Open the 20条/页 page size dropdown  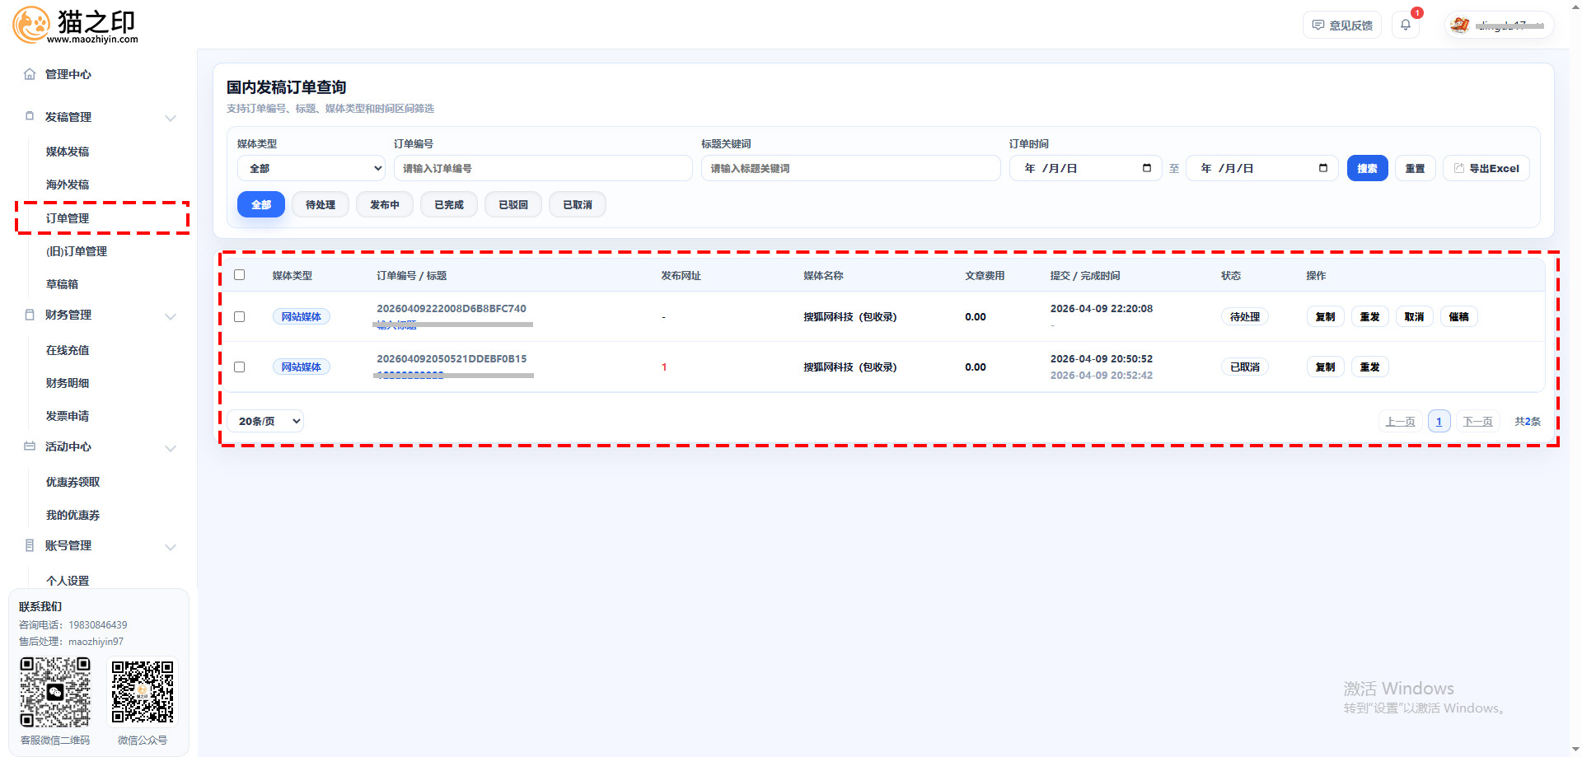(265, 421)
